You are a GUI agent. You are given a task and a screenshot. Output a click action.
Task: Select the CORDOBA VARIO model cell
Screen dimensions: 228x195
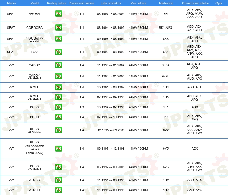pyautogui.click(x=34, y=39)
